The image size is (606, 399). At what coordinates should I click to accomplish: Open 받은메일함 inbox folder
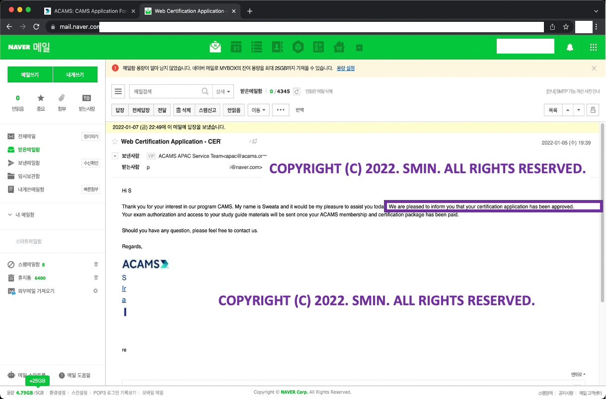tap(29, 149)
